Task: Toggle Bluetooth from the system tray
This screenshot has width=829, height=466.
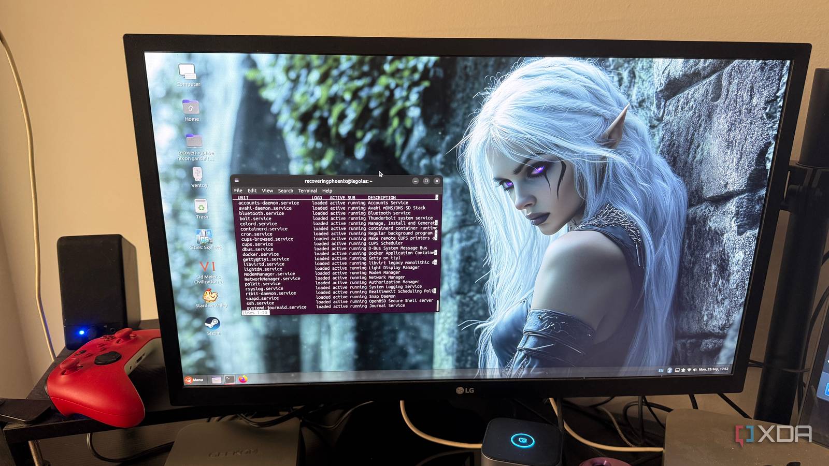Action: coord(670,370)
